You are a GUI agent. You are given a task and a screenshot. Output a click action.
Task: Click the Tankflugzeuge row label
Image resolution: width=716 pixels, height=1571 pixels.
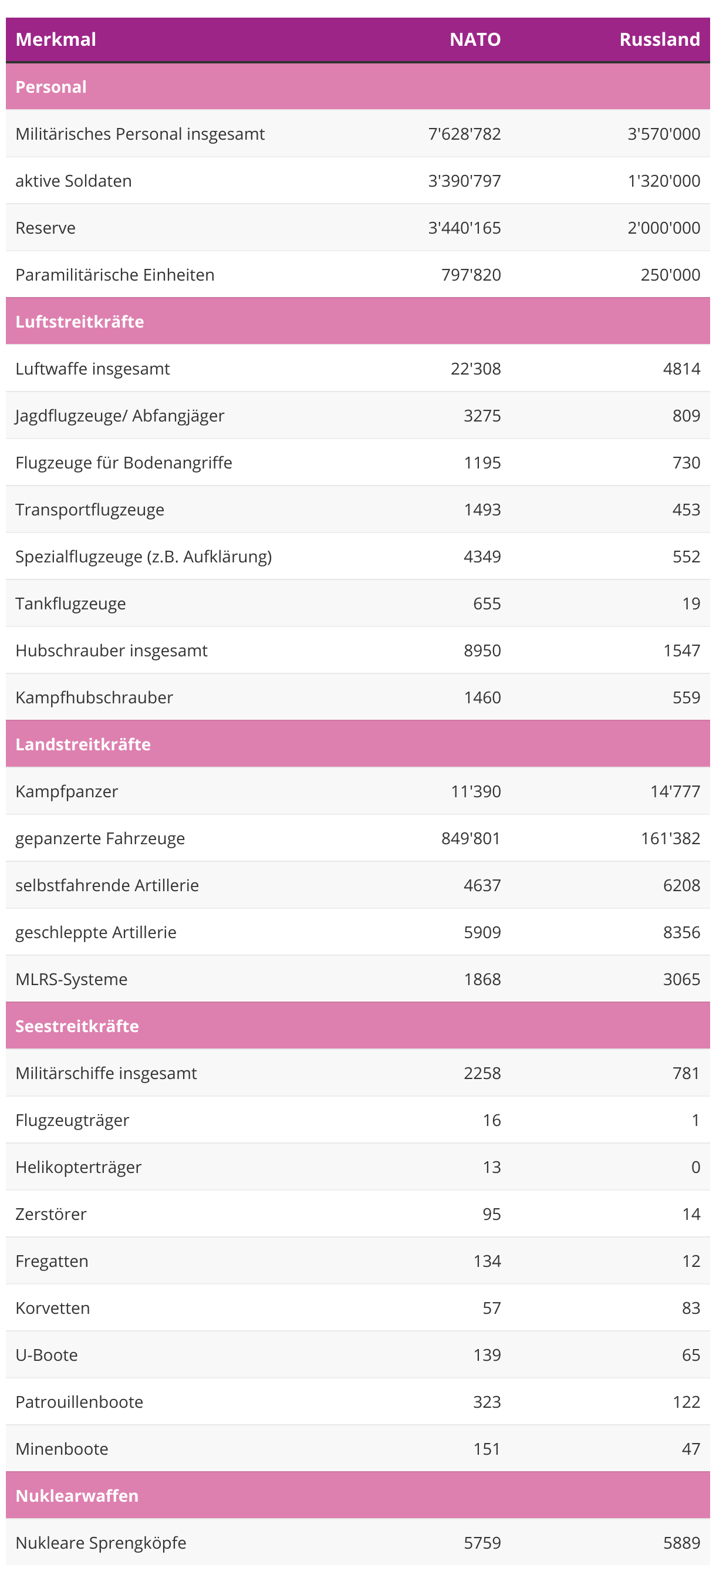coord(71,604)
